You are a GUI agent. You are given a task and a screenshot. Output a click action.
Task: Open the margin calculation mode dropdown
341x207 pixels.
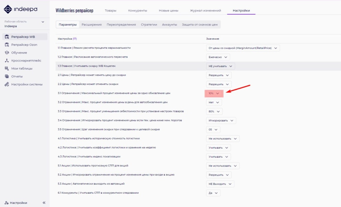coord(243,48)
